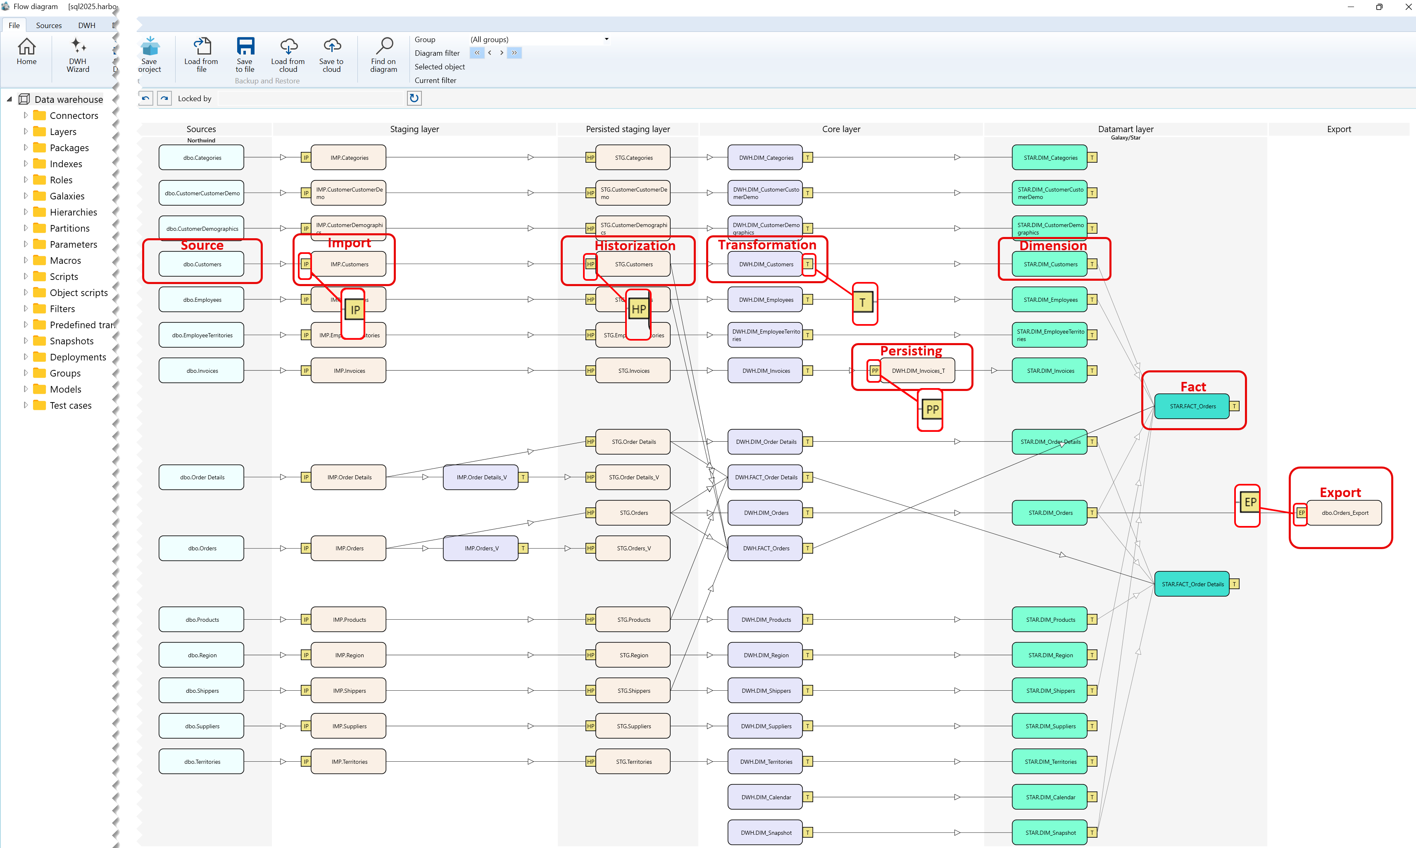
Task: Click the Locked by input field
Action: tap(312, 98)
